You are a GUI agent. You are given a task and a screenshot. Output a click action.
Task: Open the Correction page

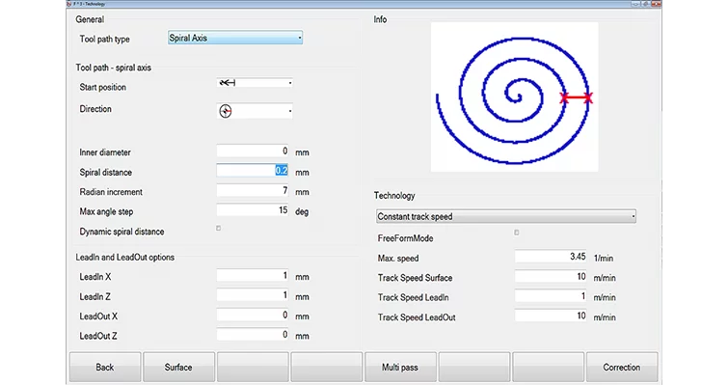click(622, 367)
